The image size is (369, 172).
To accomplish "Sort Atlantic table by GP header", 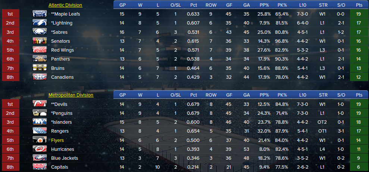I will coord(122,5).
